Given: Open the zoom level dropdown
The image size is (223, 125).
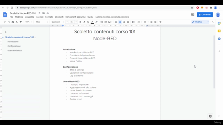Looking at the screenshot, I should [x=29, y=22].
